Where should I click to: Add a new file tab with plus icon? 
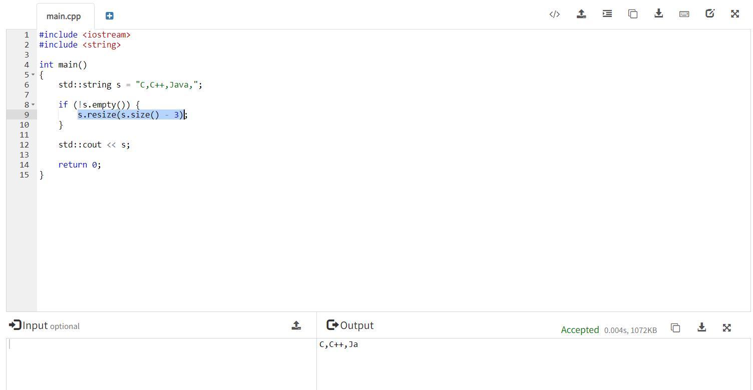point(110,16)
